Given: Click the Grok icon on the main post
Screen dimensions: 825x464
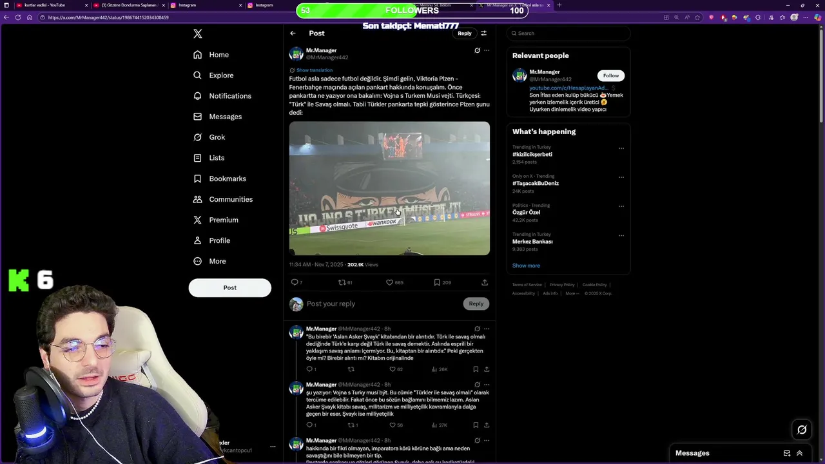Looking at the screenshot, I should click(x=477, y=50).
